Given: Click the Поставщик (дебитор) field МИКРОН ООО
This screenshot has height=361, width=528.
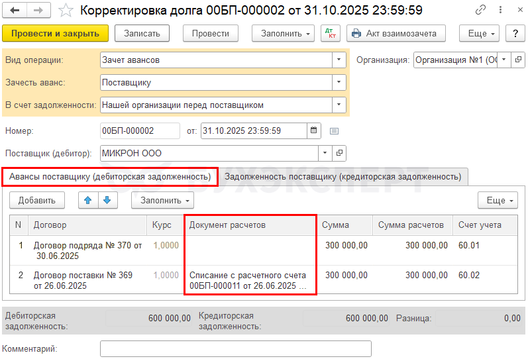Looking at the screenshot, I should point(209,153).
